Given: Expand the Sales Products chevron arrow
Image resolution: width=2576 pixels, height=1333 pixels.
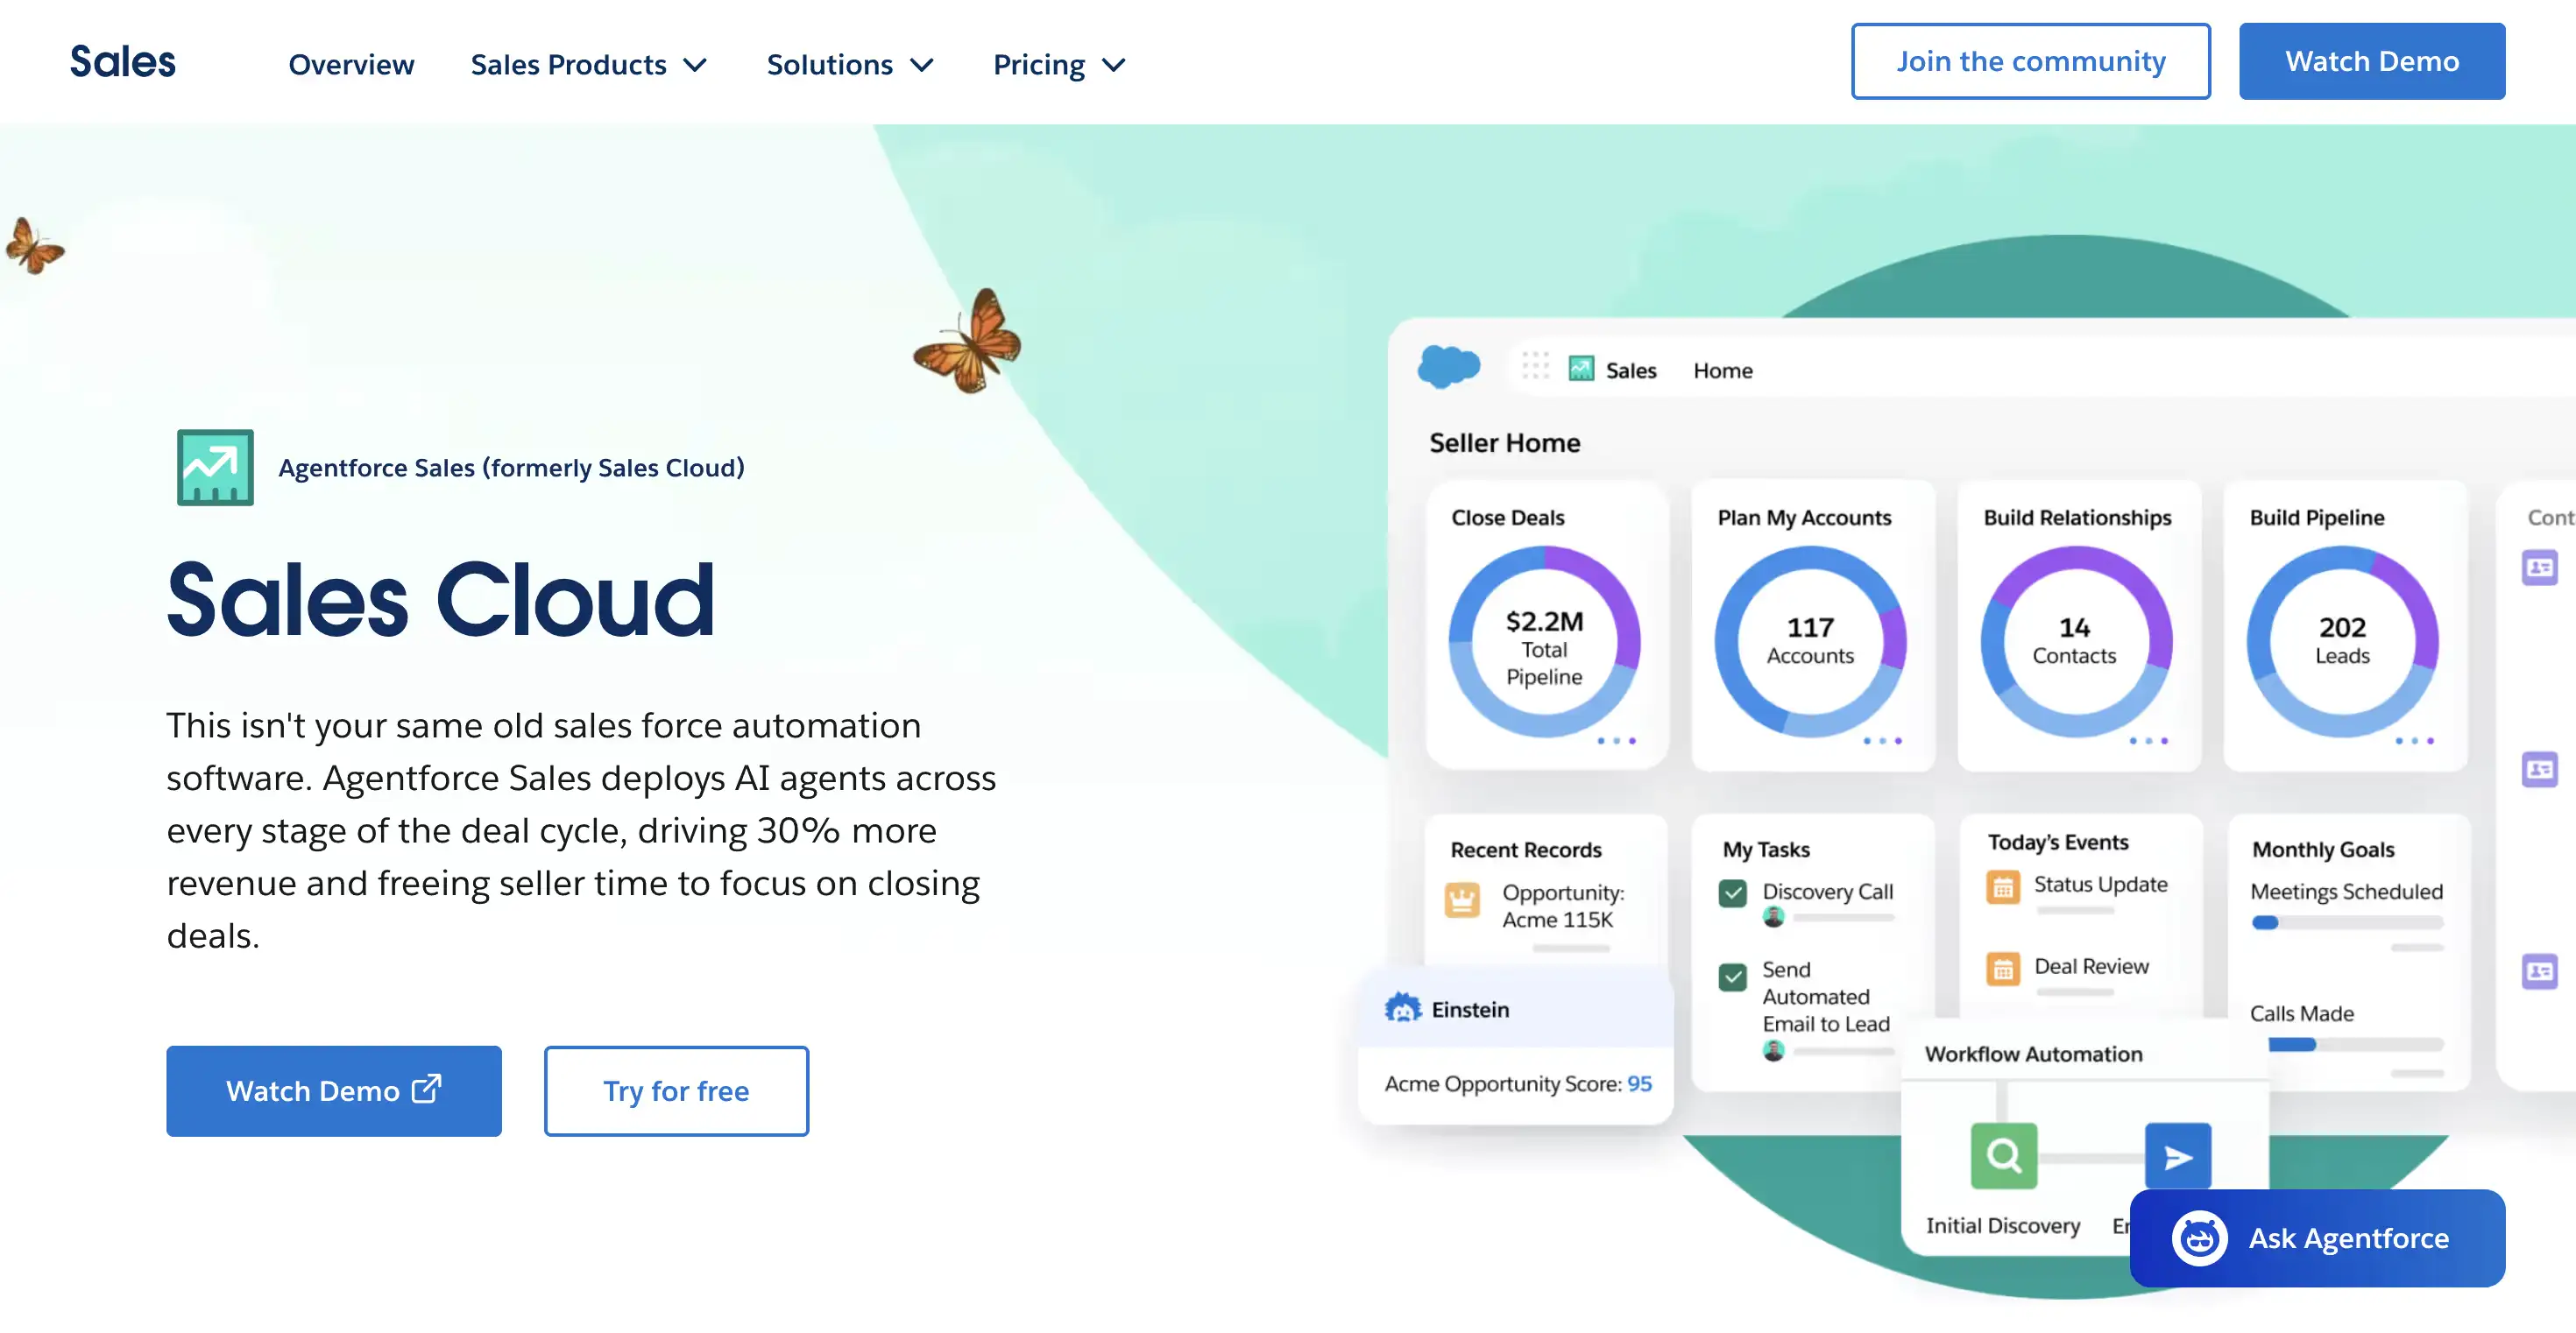Looking at the screenshot, I should click(695, 66).
